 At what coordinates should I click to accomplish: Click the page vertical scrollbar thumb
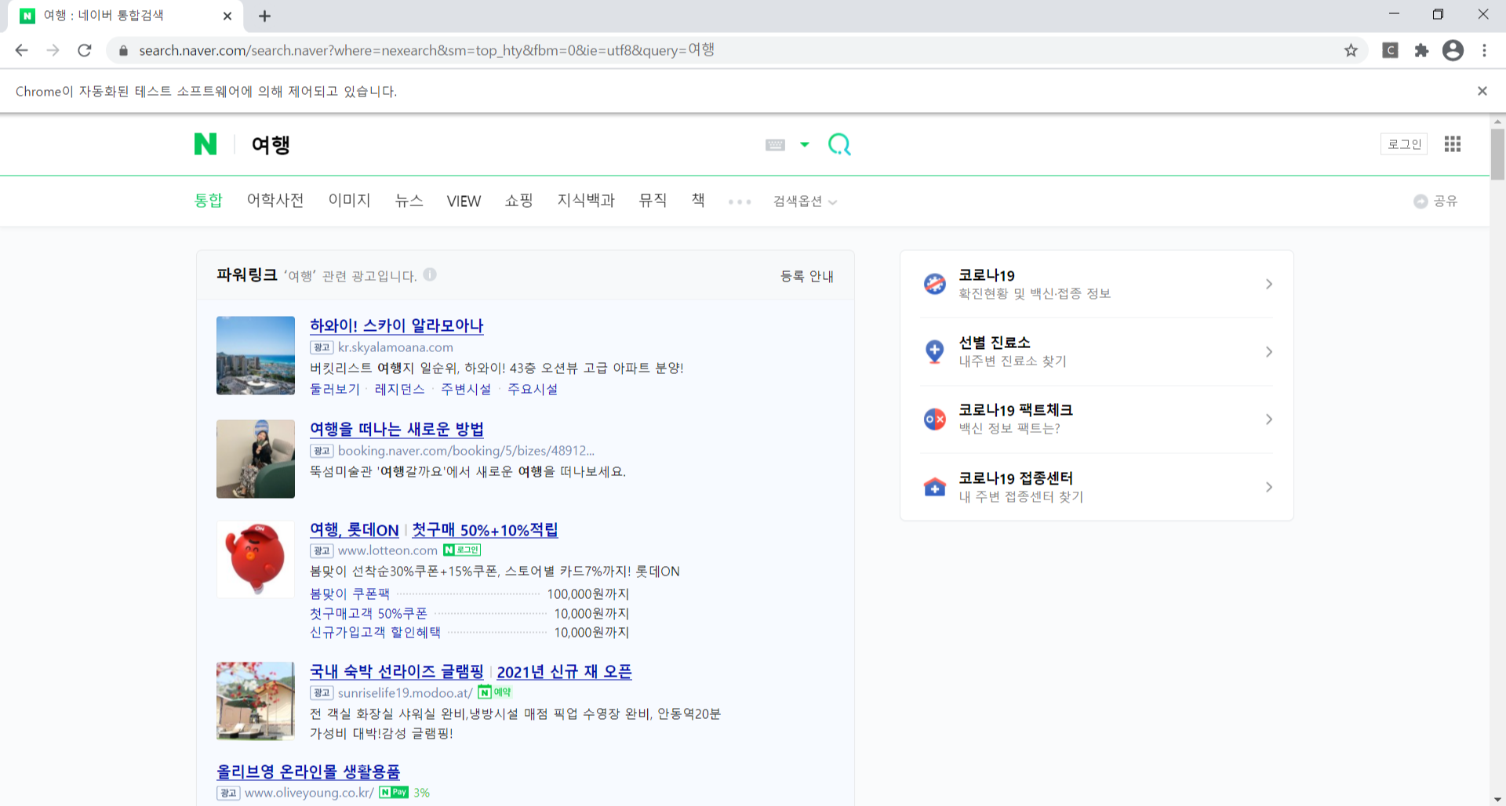pyautogui.click(x=1497, y=154)
